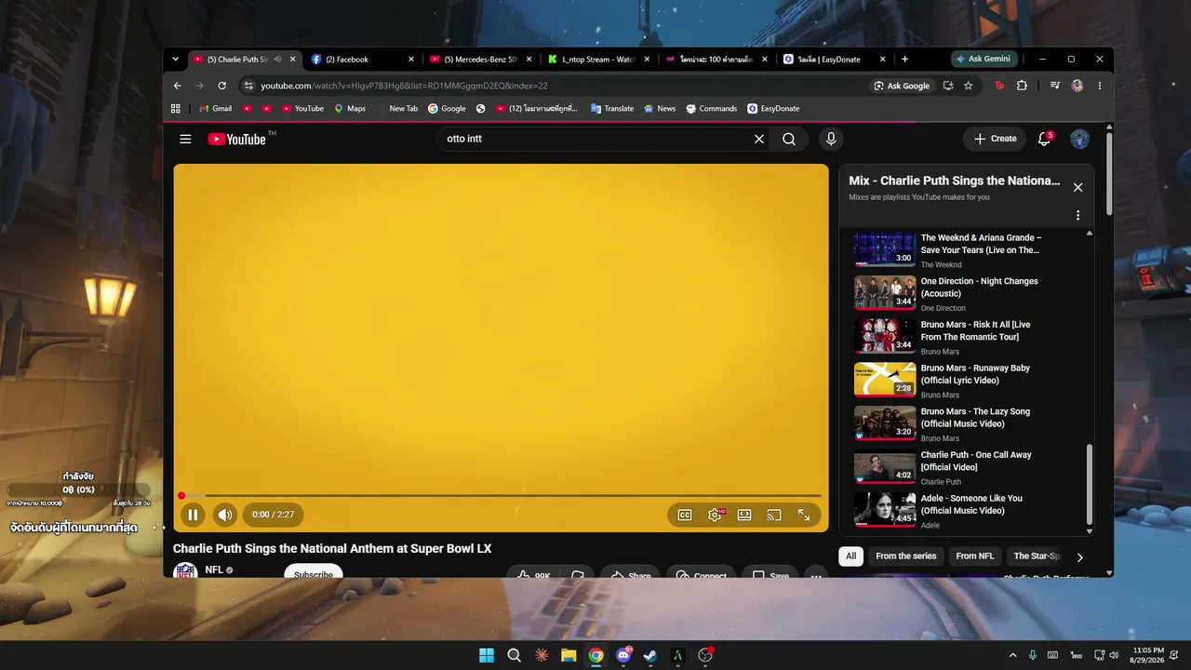This screenshot has width=1191, height=670.
Task: Play The Weeknd Save Your Tears thumbnail
Action: (885, 249)
